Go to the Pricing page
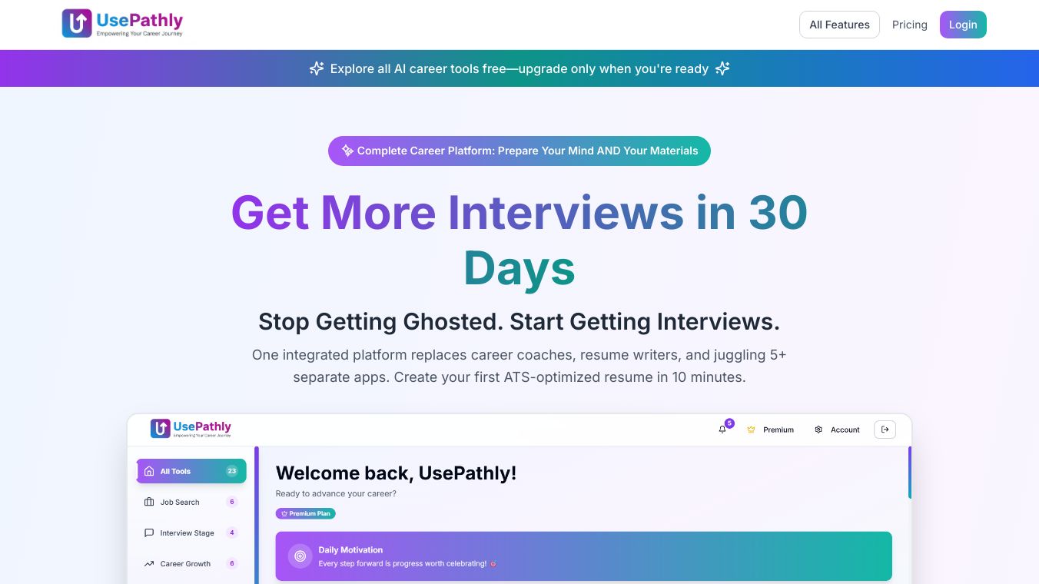 [910, 25]
